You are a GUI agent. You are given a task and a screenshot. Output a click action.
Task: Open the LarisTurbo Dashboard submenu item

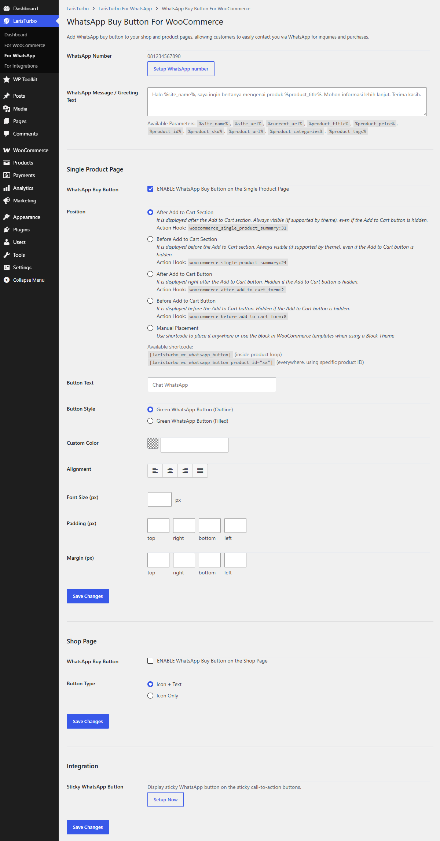pyautogui.click(x=16, y=35)
